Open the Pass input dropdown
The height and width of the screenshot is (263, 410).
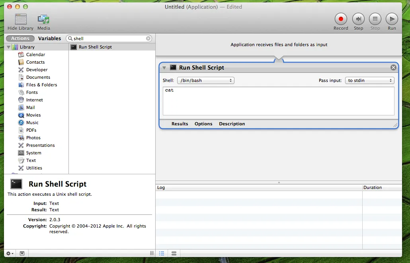pos(369,80)
